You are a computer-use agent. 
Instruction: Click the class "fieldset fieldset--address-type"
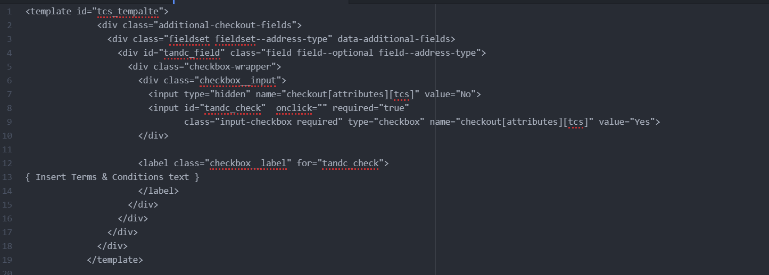[x=249, y=39]
